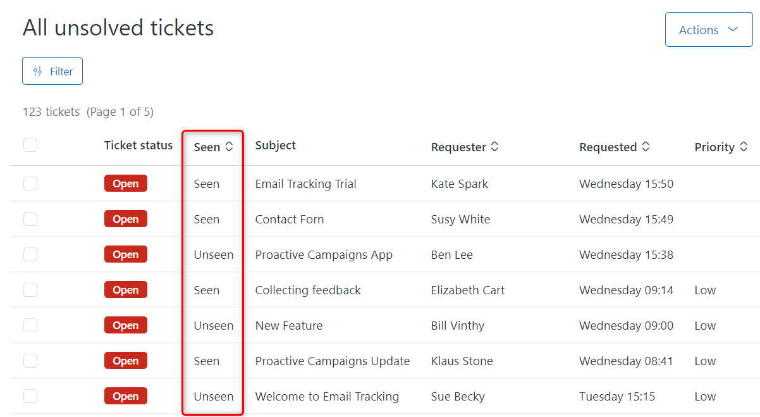Click the Filter button
This screenshot has height=417, width=760.
[52, 70]
